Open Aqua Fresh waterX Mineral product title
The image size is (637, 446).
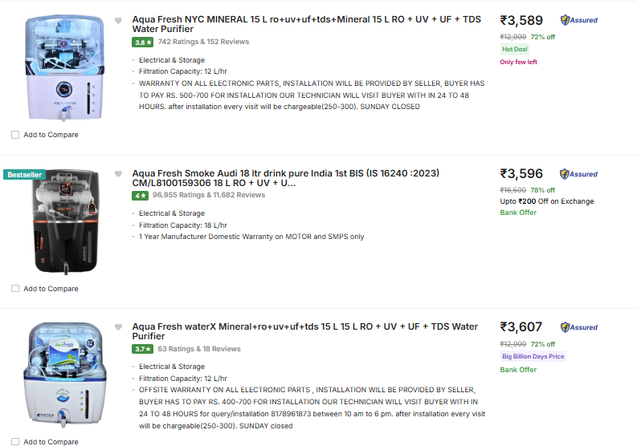[304, 331]
